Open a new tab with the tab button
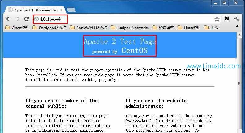This screenshot has width=245, height=133. pos(71,10)
